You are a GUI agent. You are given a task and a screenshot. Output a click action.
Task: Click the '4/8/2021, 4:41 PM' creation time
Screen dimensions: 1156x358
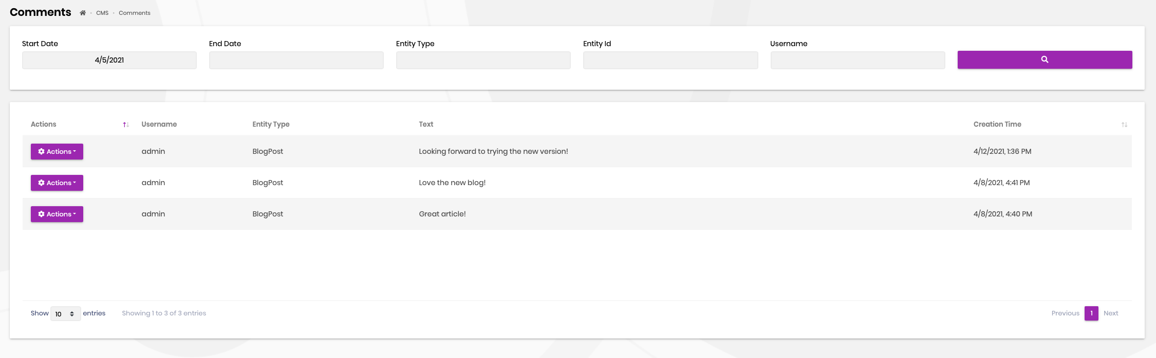pyautogui.click(x=1001, y=183)
